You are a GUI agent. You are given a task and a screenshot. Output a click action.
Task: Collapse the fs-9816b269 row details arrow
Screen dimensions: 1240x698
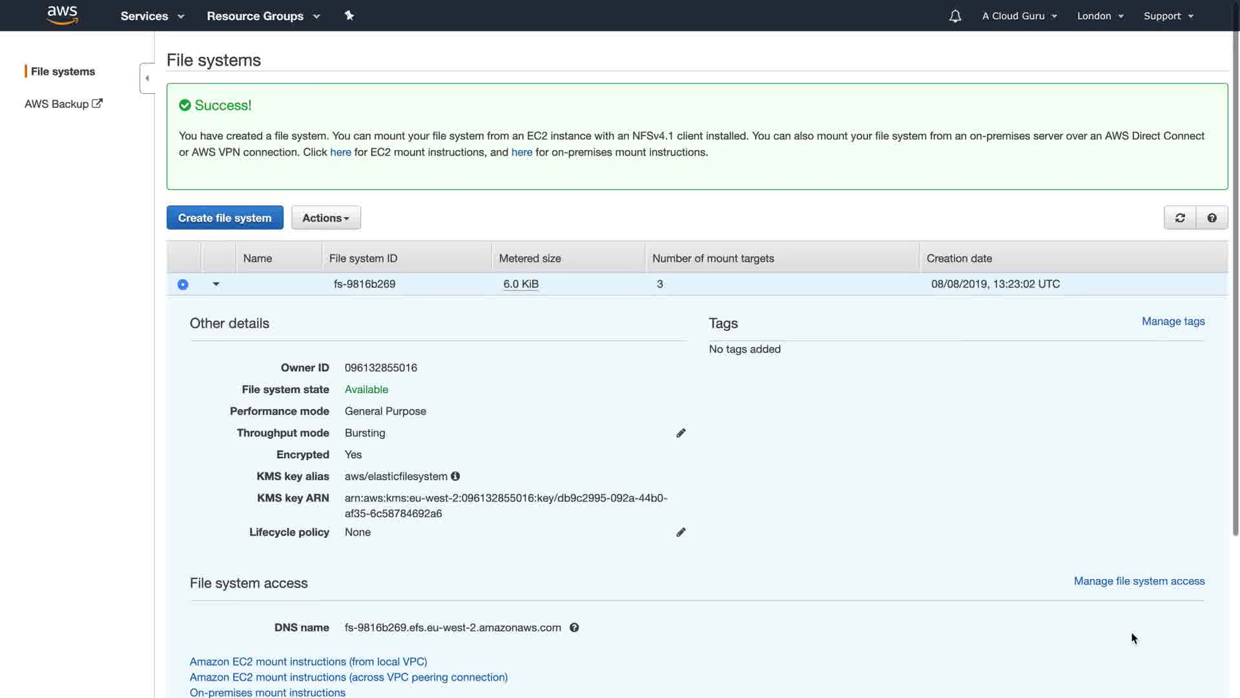click(216, 284)
